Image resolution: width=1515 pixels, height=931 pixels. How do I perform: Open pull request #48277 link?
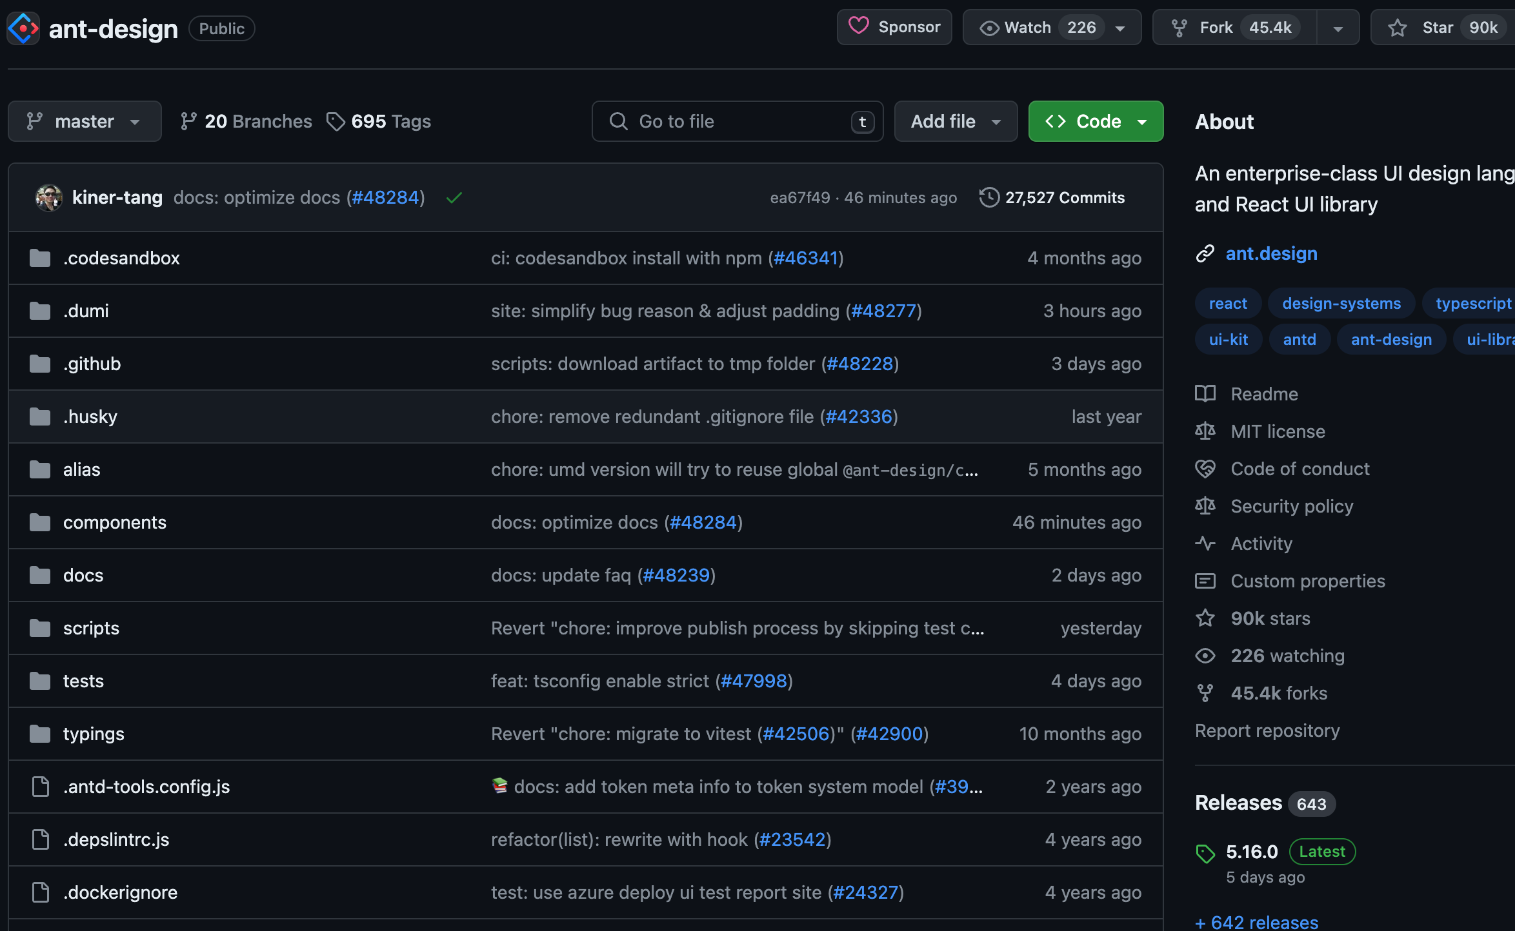[x=884, y=311]
